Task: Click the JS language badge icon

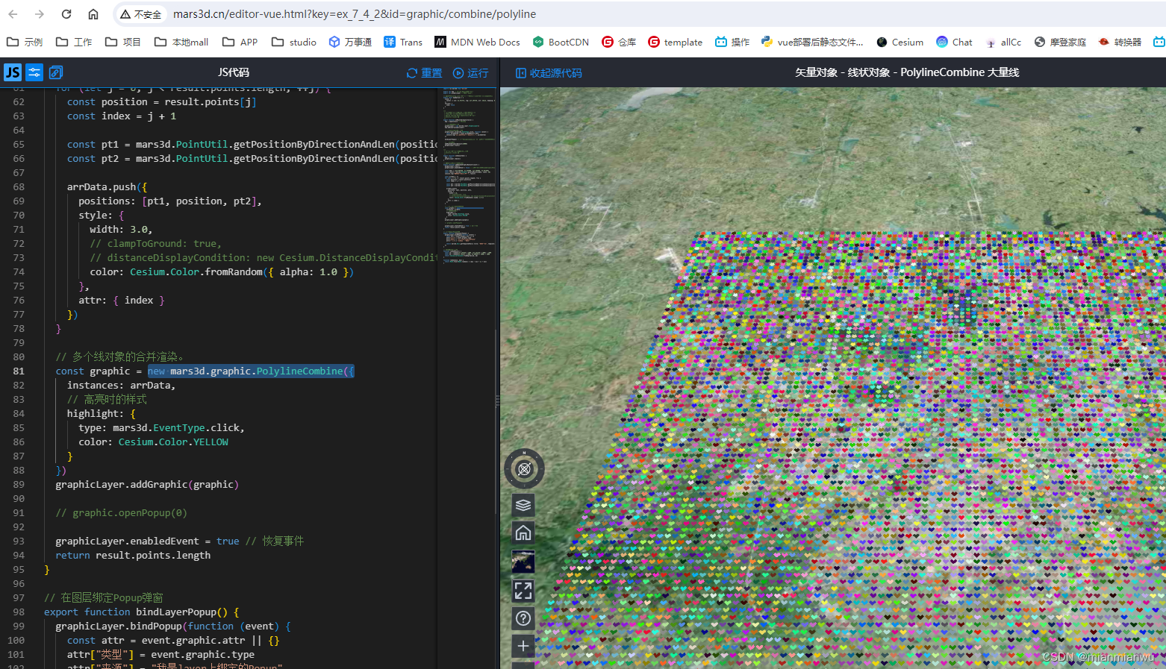Action: (x=12, y=72)
